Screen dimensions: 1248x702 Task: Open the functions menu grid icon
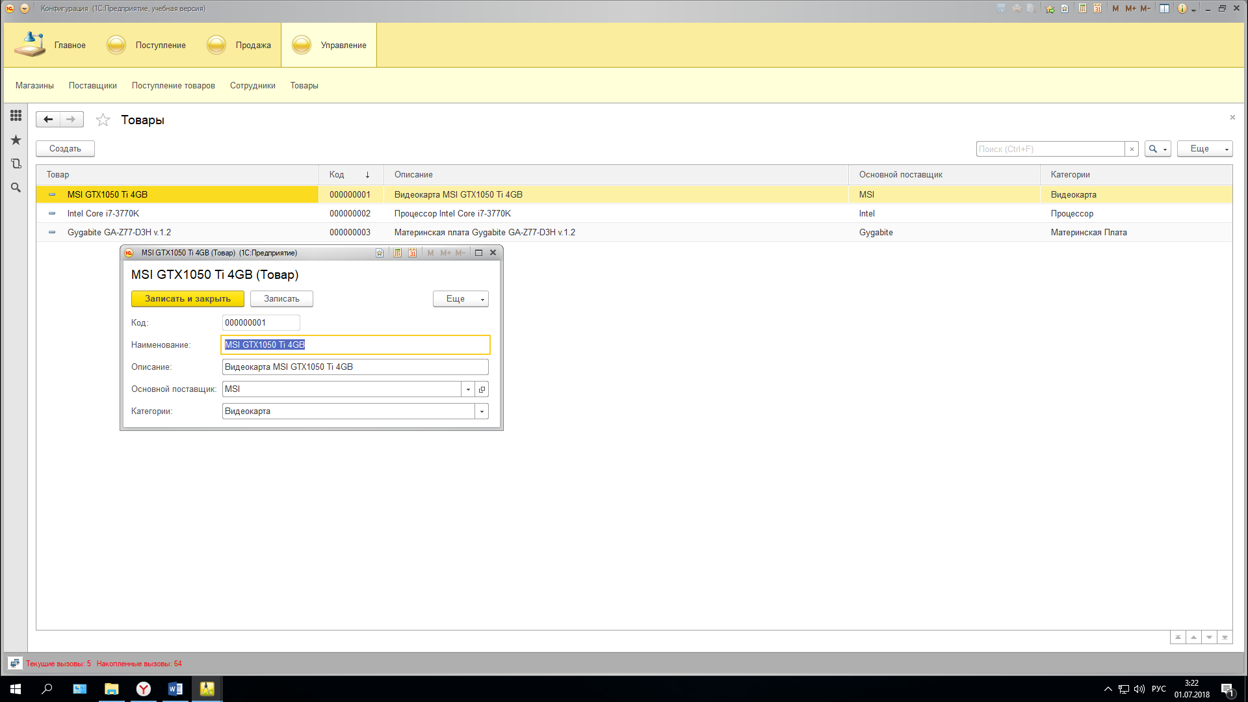pos(16,116)
